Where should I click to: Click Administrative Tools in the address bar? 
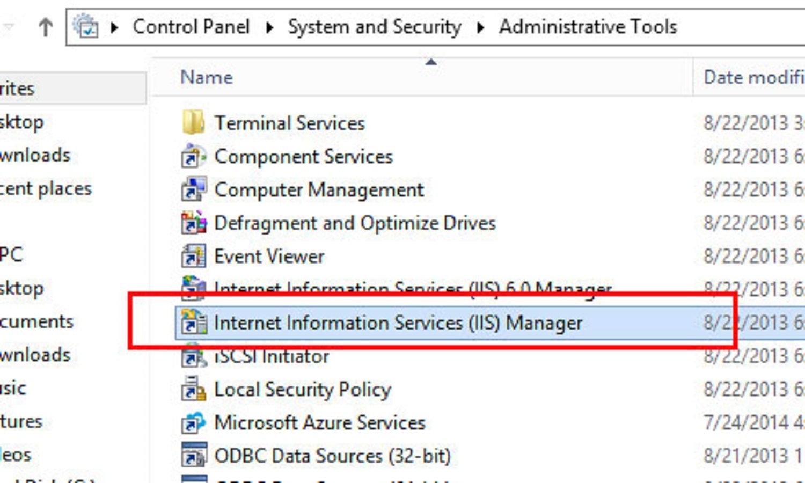pyautogui.click(x=588, y=27)
